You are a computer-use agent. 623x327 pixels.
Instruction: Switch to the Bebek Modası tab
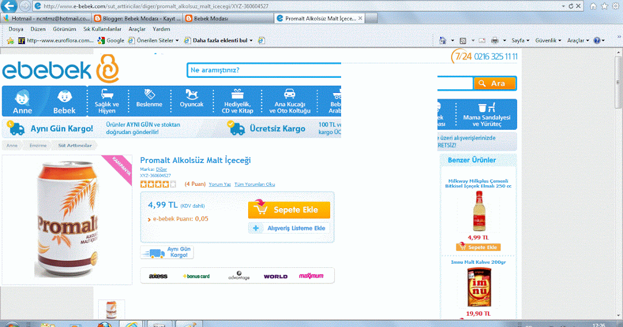point(228,18)
